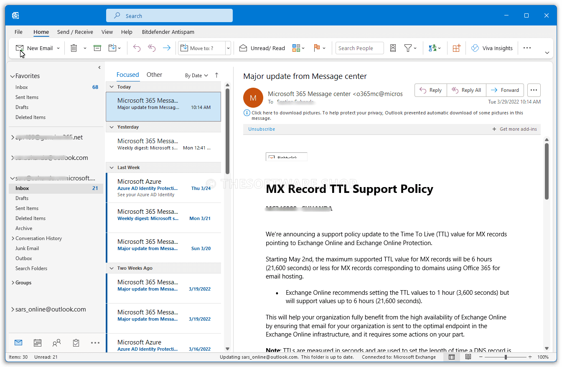The height and width of the screenshot is (367, 562).
Task: Click Forward button in reading pane
Action: (505, 90)
